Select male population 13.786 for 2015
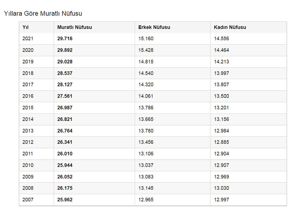305x214 pixels. [146, 108]
